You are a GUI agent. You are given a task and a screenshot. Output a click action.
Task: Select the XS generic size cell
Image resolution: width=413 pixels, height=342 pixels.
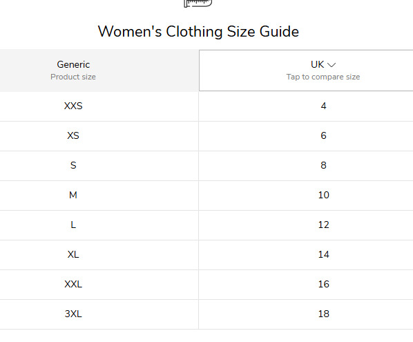tap(99, 136)
